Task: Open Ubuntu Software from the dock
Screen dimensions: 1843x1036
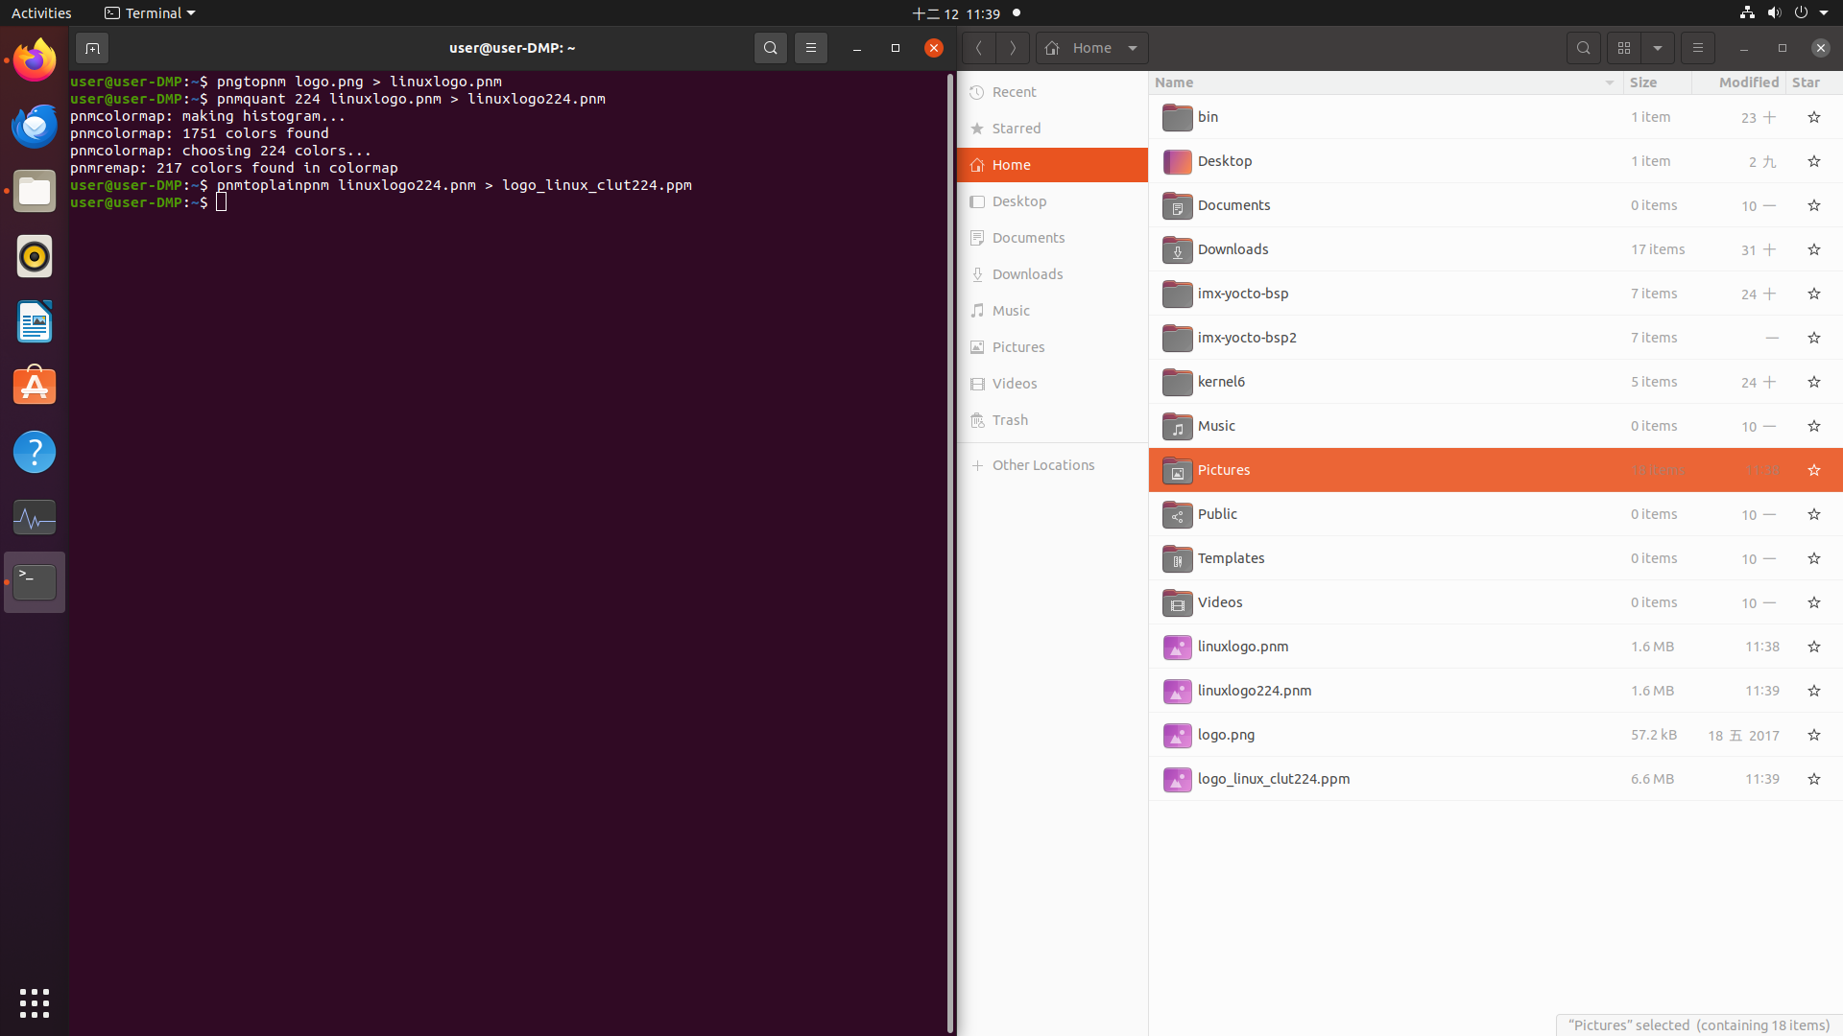Action: click(x=35, y=387)
